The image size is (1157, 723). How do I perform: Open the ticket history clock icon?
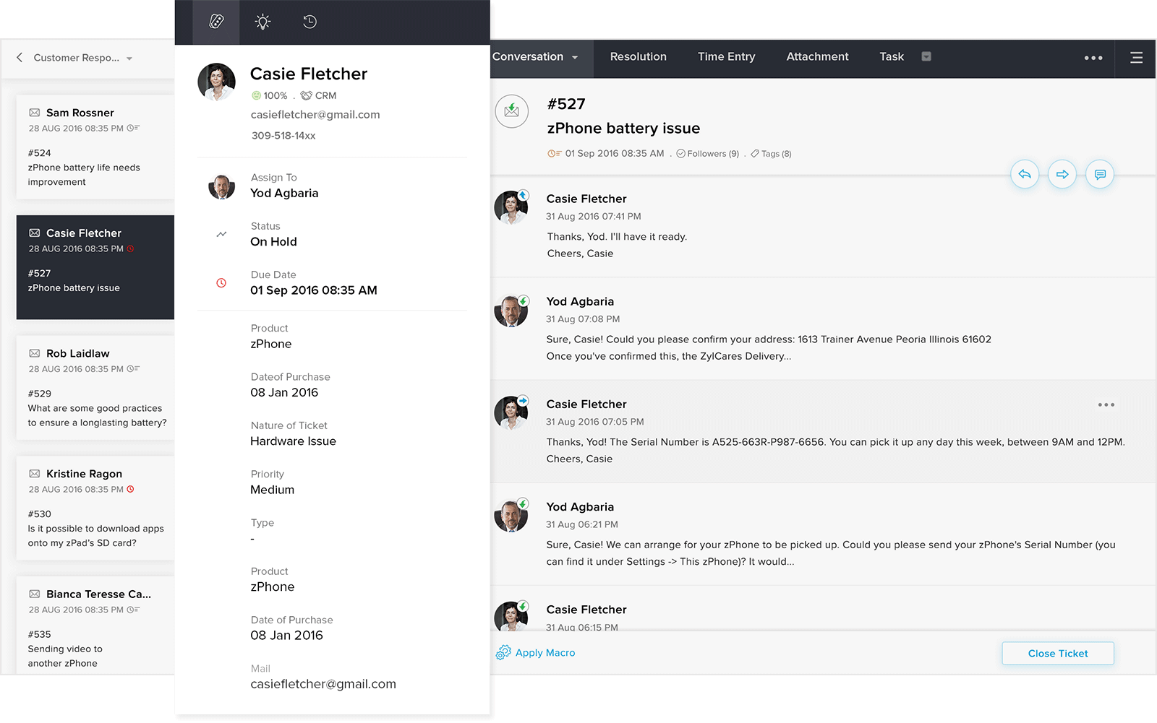point(309,22)
